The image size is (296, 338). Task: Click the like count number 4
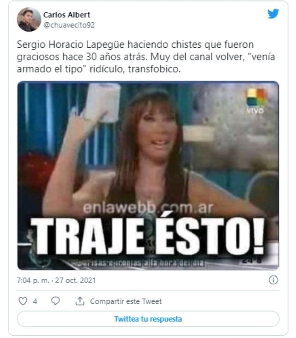pyautogui.click(x=35, y=301)
